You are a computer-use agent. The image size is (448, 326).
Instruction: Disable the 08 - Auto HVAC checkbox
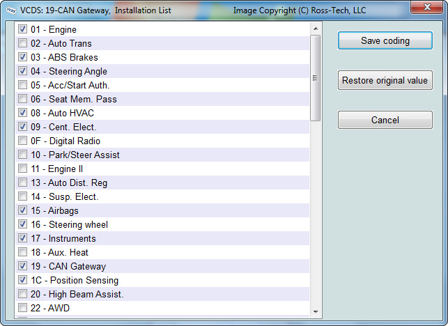[22, 113]
